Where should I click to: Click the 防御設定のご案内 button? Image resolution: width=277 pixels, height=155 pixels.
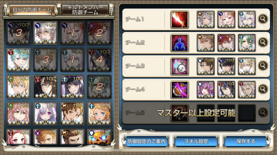tap(146, 141)
